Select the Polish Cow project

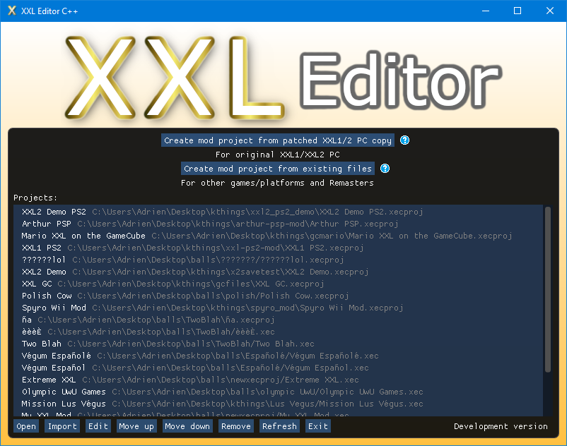278,296
